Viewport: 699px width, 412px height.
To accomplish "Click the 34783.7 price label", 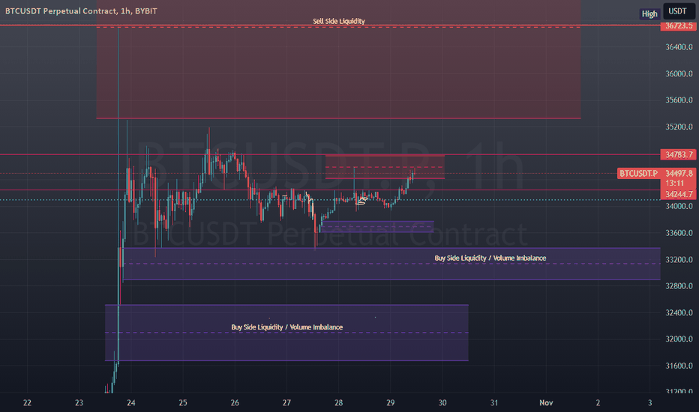I will (x=678, y=154).
